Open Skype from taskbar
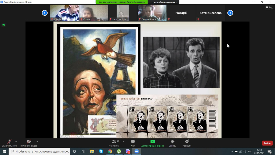This screenshot has height=155, width=275. click(101, 151)
